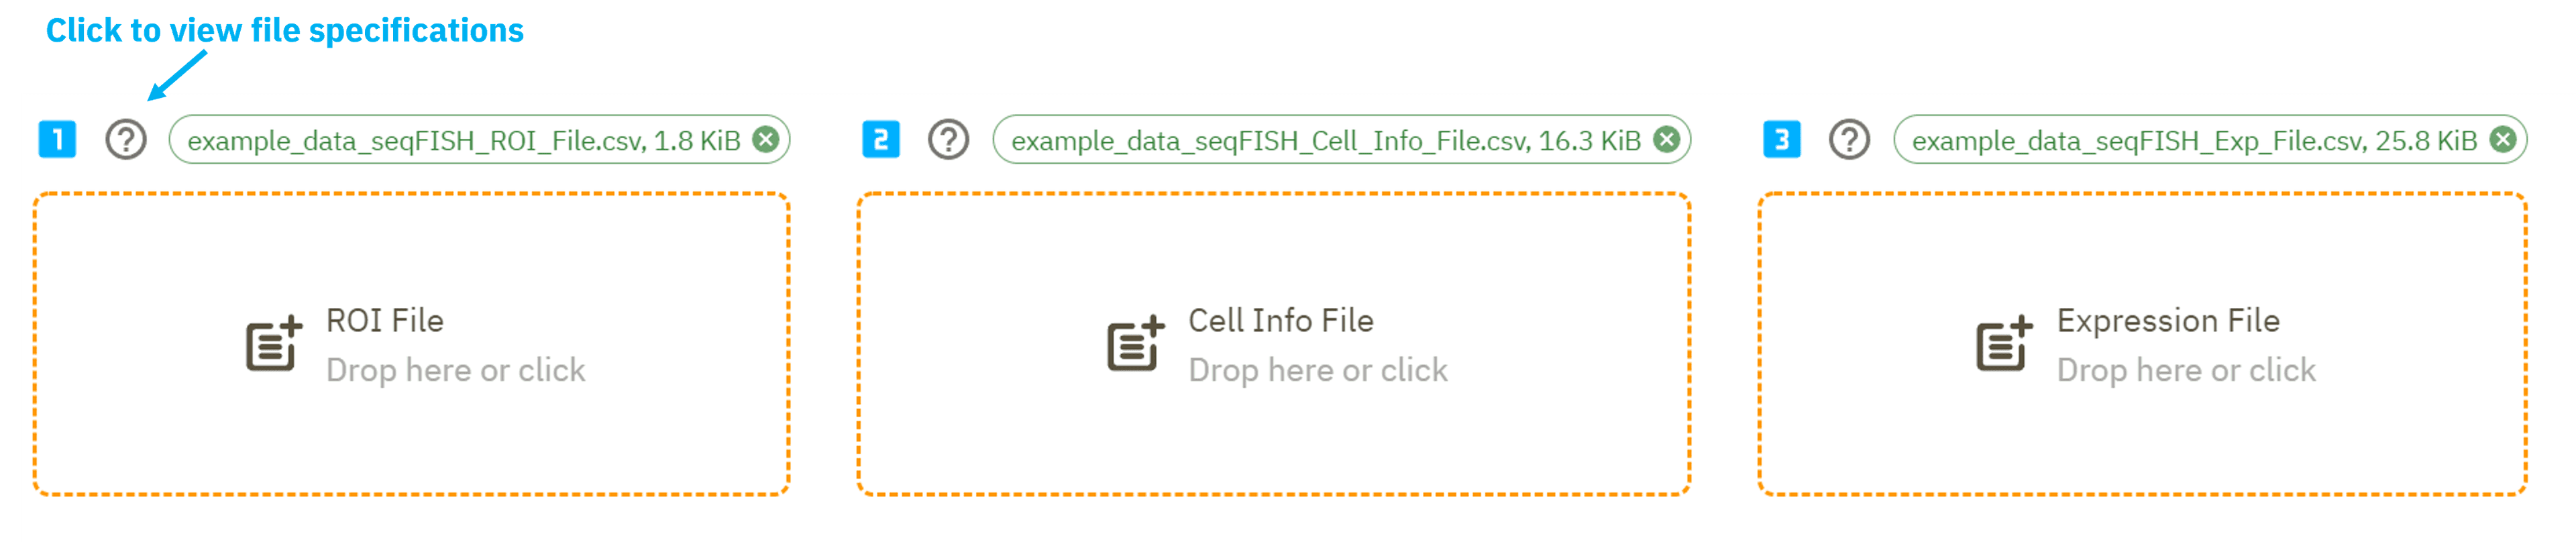Click the Cell Info File drop zone
The image size is (2576, 542).
click(x=1274, y=345)
